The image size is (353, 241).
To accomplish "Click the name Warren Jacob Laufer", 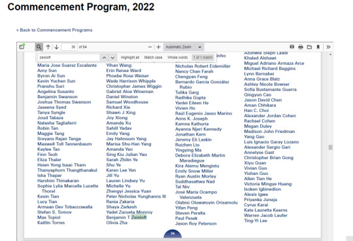I will 266,215.
